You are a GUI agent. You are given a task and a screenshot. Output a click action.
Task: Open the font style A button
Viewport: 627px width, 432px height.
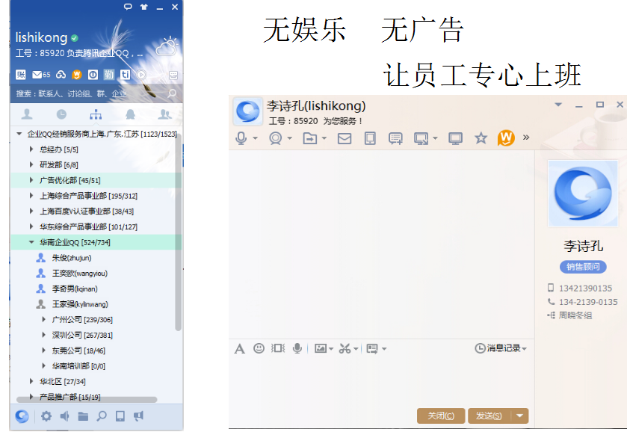tap(240, 348)
